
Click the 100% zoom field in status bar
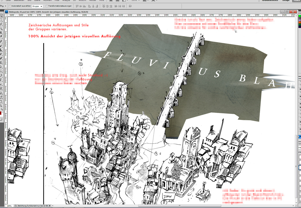point(10,206)
